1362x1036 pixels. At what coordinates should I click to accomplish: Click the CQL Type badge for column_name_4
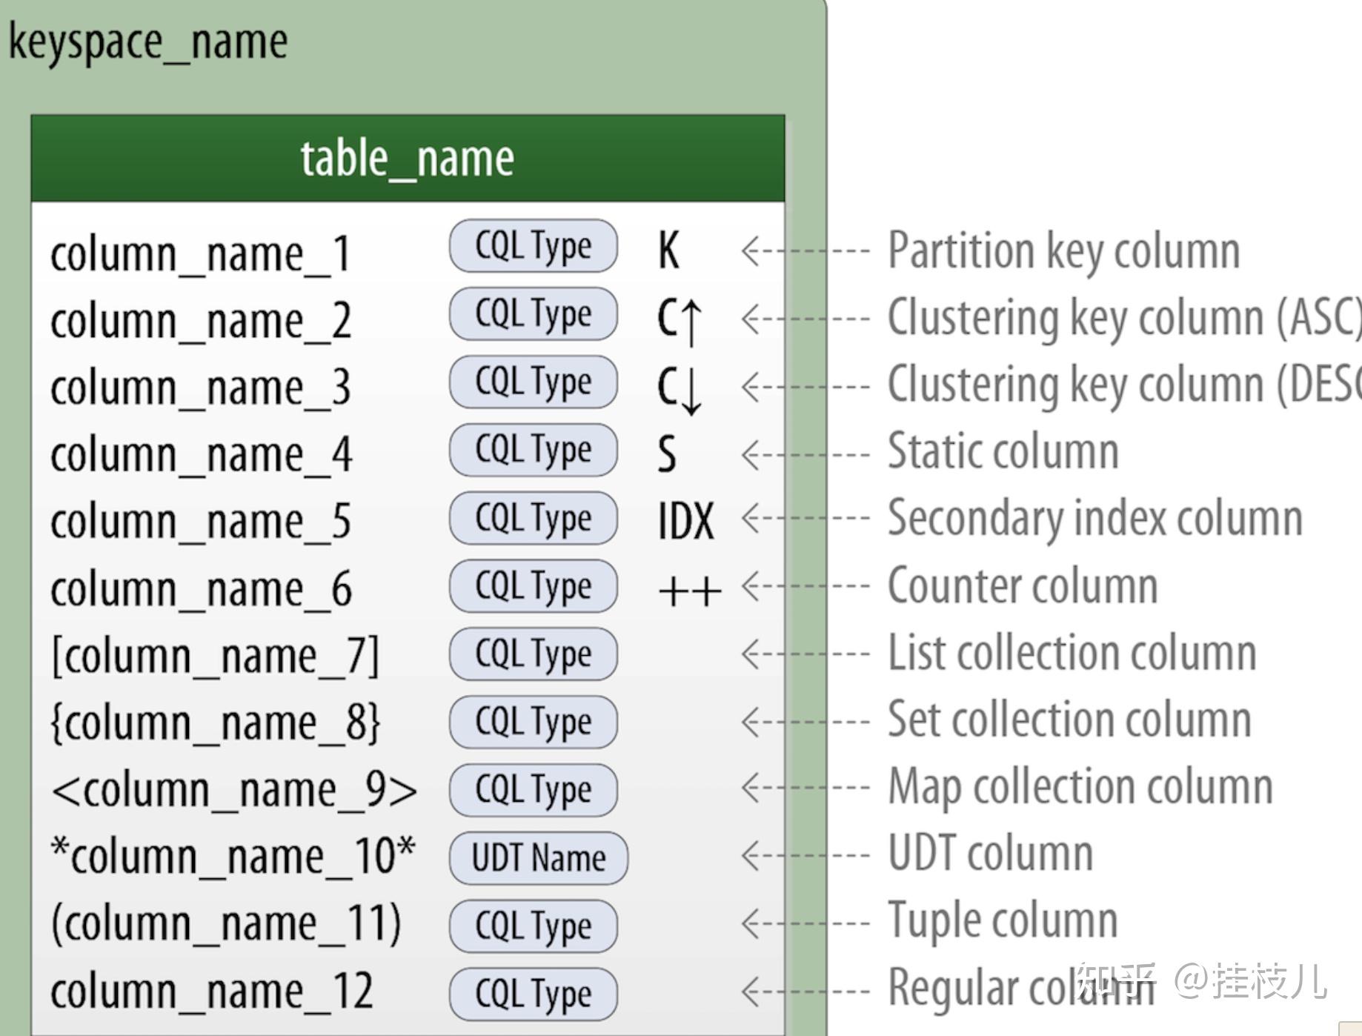click(x=534, y=451)
